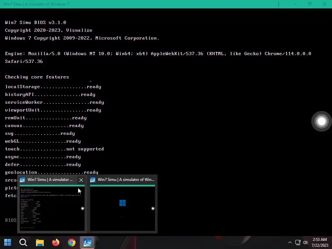Click the 'remUnit' ready line
This screenshot has height=249, width=332.
coord(46,118)
